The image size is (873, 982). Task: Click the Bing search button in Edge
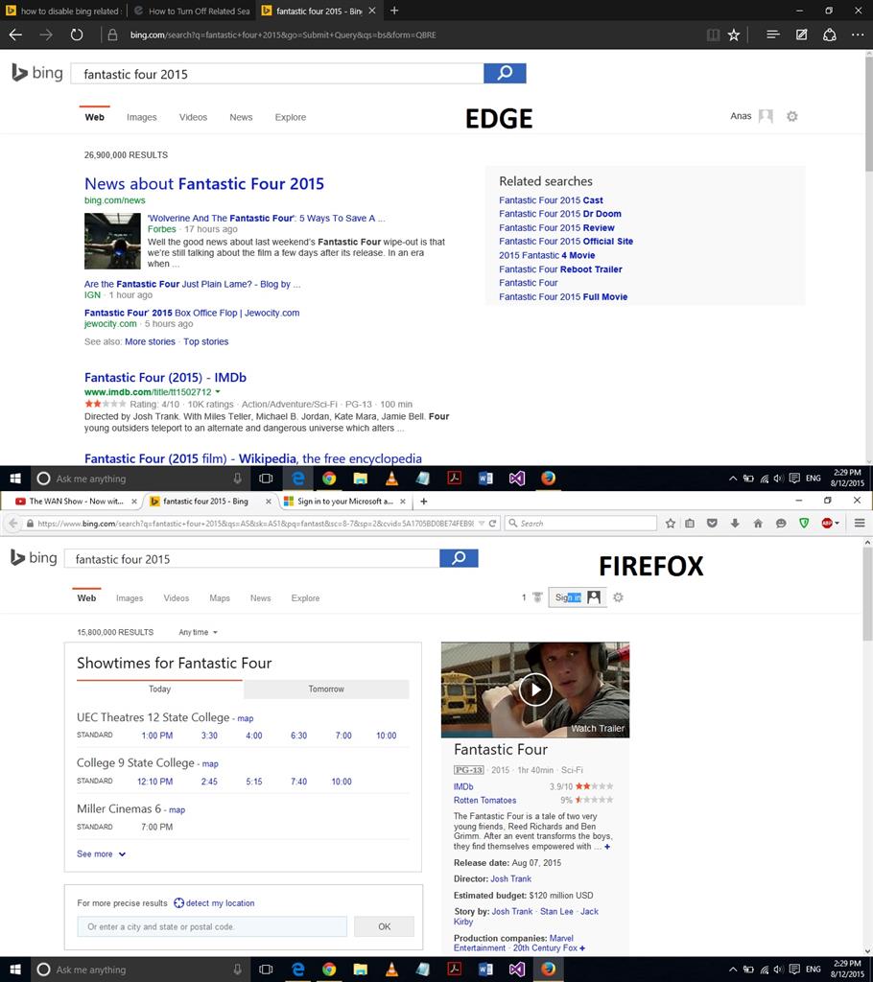tap(505, 73)
